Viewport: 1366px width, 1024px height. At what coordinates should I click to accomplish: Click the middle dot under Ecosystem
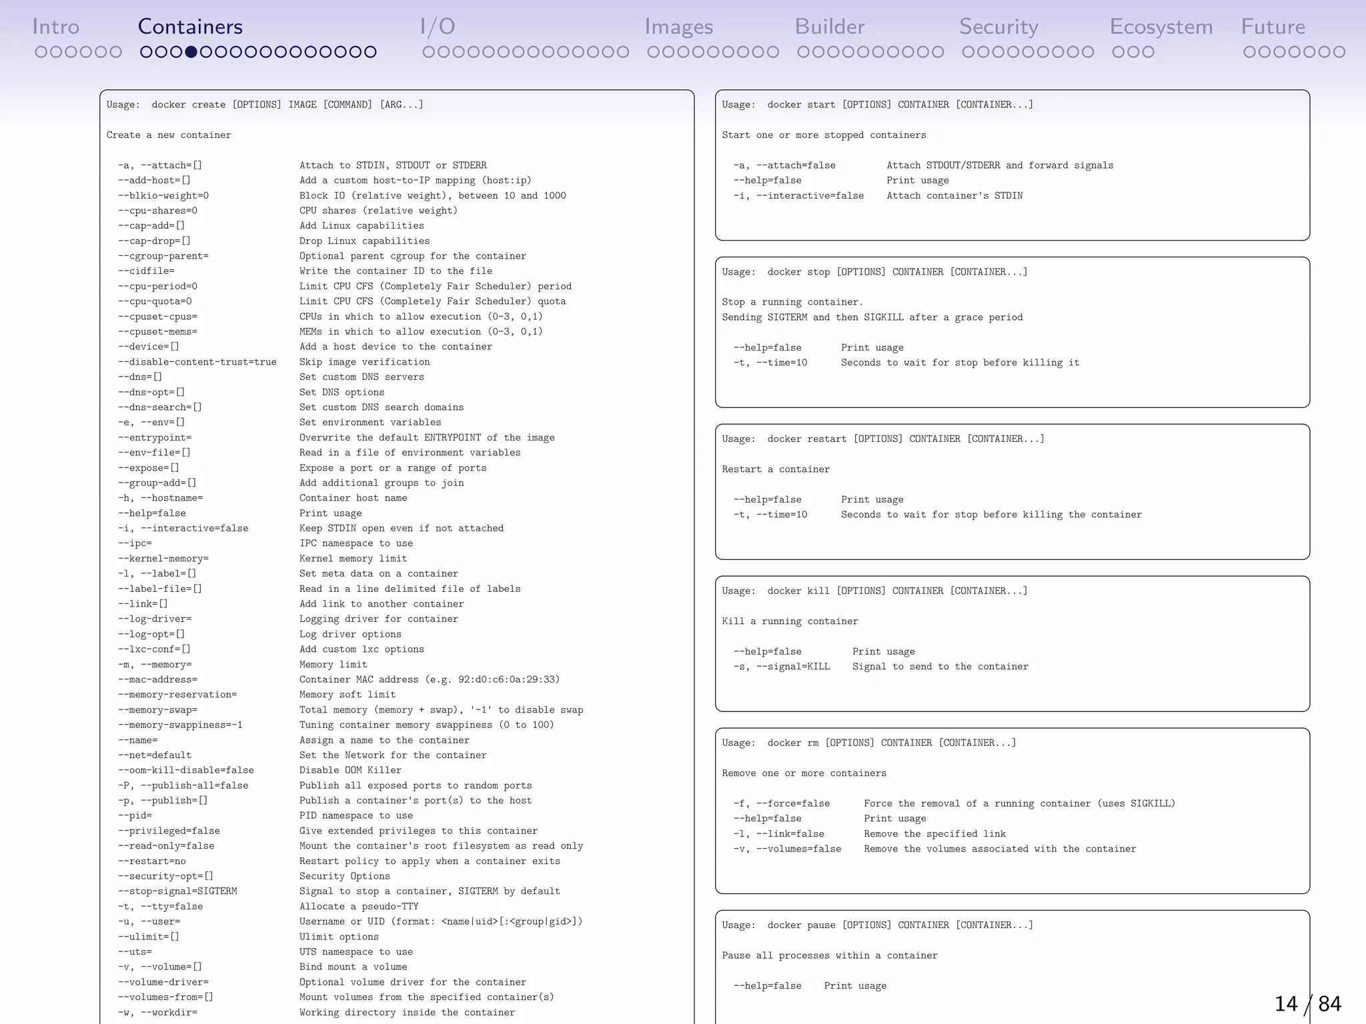pyautogui.click(x=1133, y=52)
